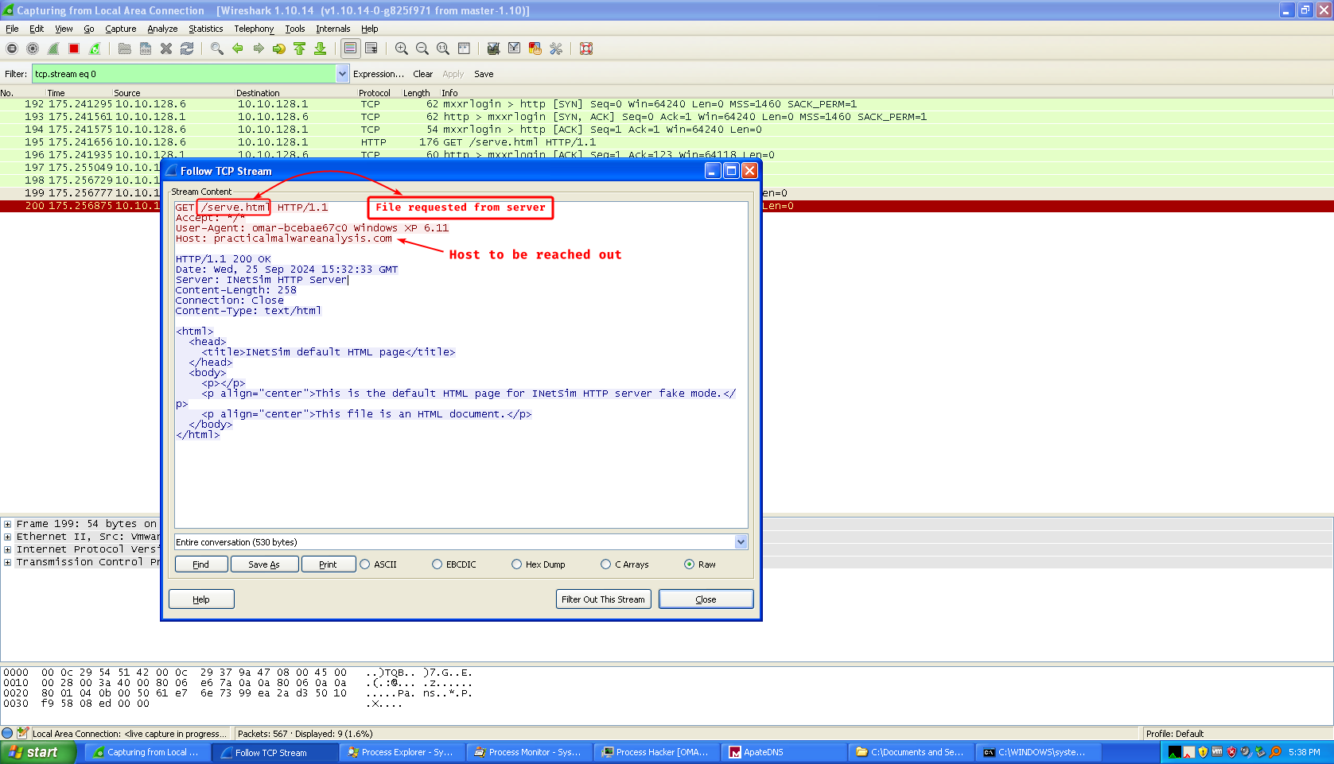Viewport: 1334px width, 764px height.
Task: Toggle packet list colorize icon
Action: click(x=350, y=48)
